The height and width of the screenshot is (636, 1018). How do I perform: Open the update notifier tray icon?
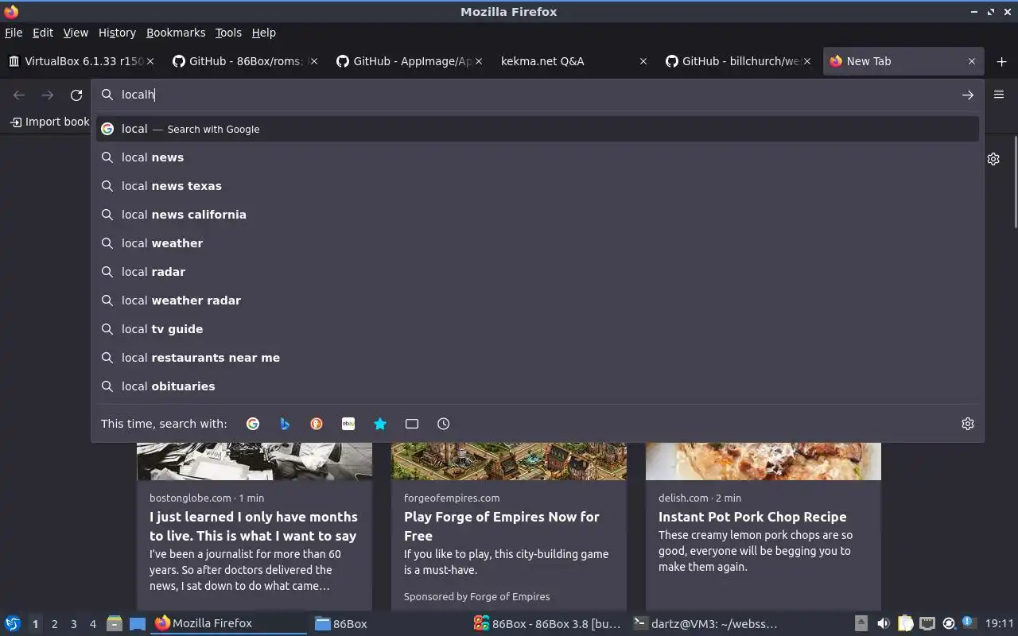(949, 623)
